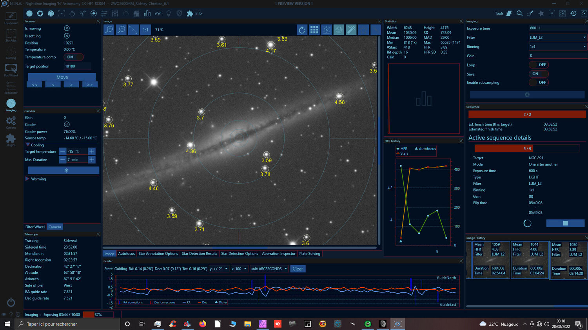Click the focuser Target position field

click(77, 66)
